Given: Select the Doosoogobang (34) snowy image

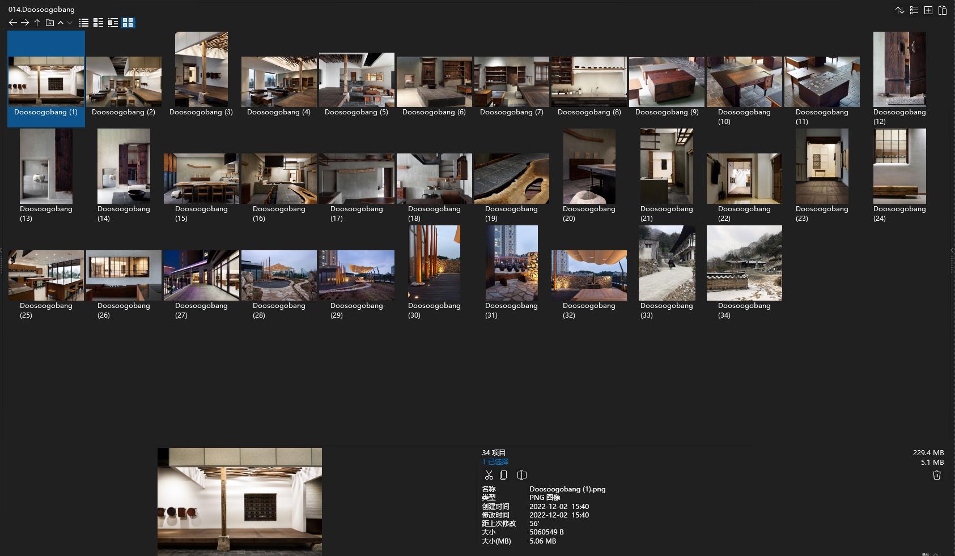Looking at the screenshot, I should pyautogui.click(x=744, y=263).
